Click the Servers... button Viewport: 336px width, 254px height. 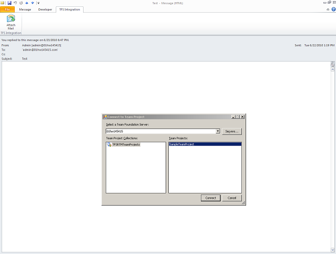coord(232,131)
